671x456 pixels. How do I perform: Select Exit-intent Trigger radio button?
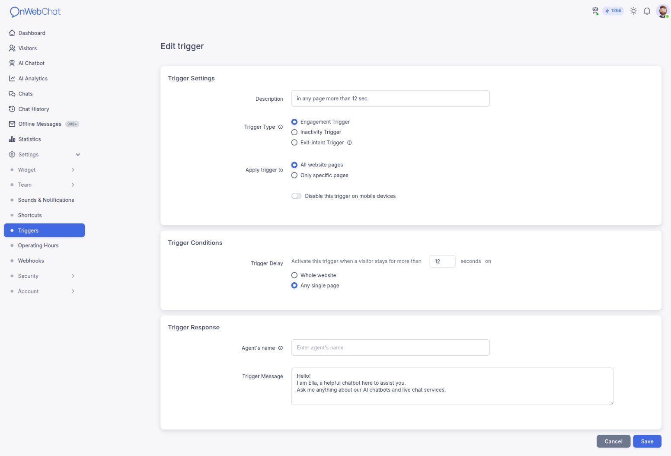click(x=294, y=143)
